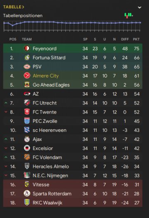Open the FC Twente team name link
The width and height of the screenshot is (149, 218).
point(45,112)
